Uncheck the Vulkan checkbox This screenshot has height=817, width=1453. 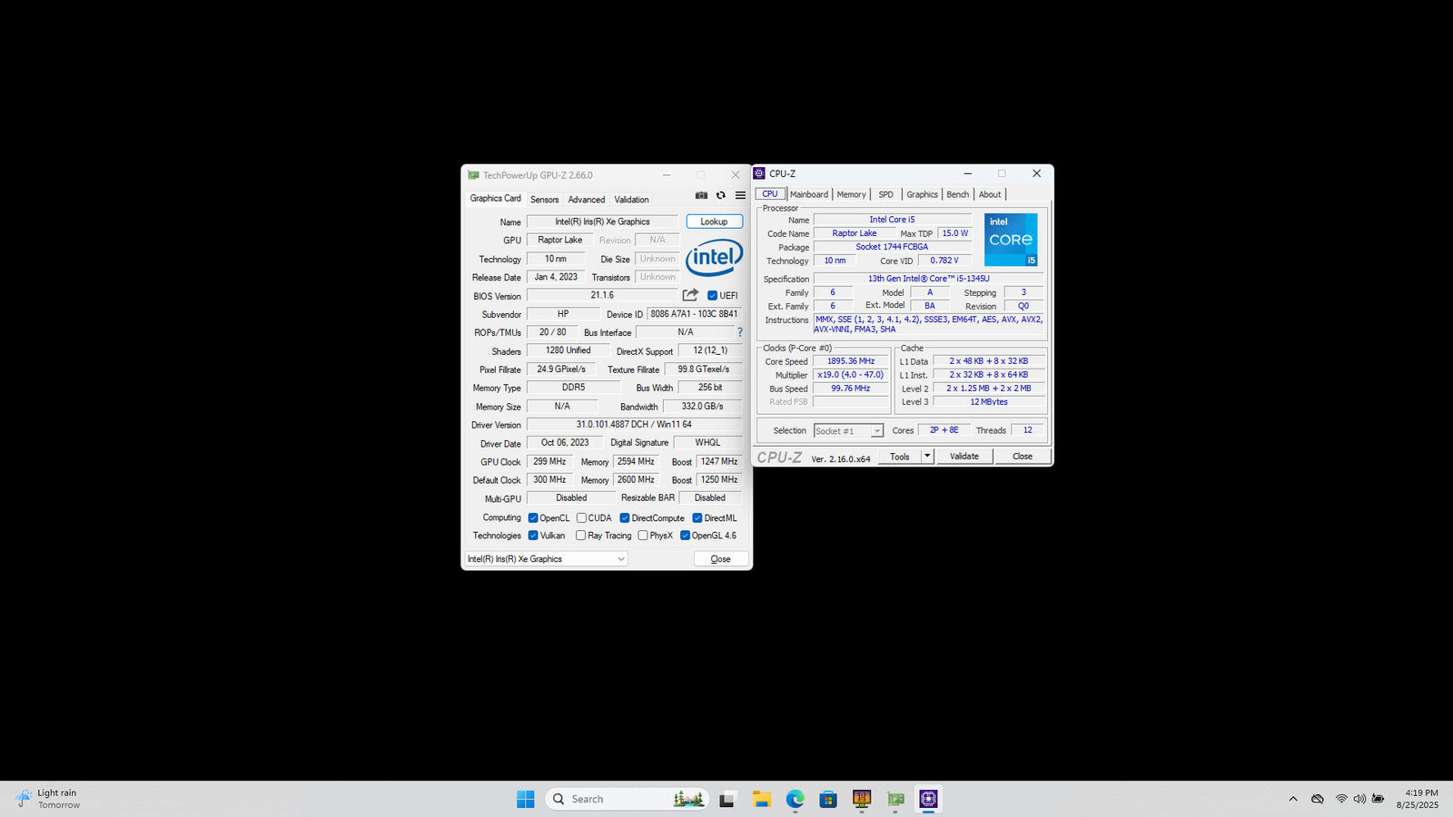(533, 536)
